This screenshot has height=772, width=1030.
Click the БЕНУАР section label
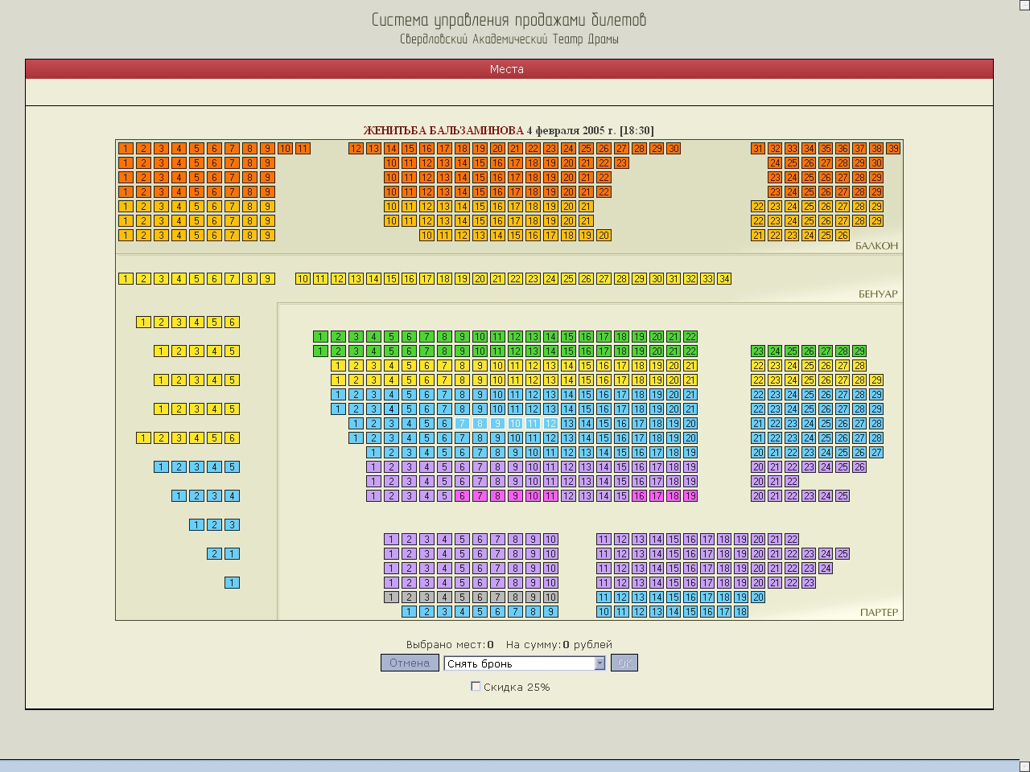pos(878,294)
